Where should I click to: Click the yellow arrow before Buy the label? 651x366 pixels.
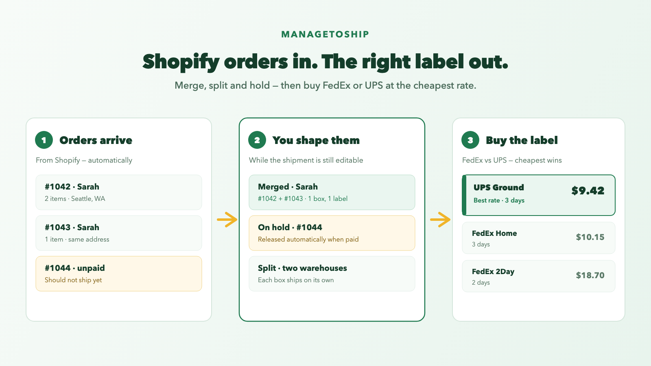click(440, 220)
